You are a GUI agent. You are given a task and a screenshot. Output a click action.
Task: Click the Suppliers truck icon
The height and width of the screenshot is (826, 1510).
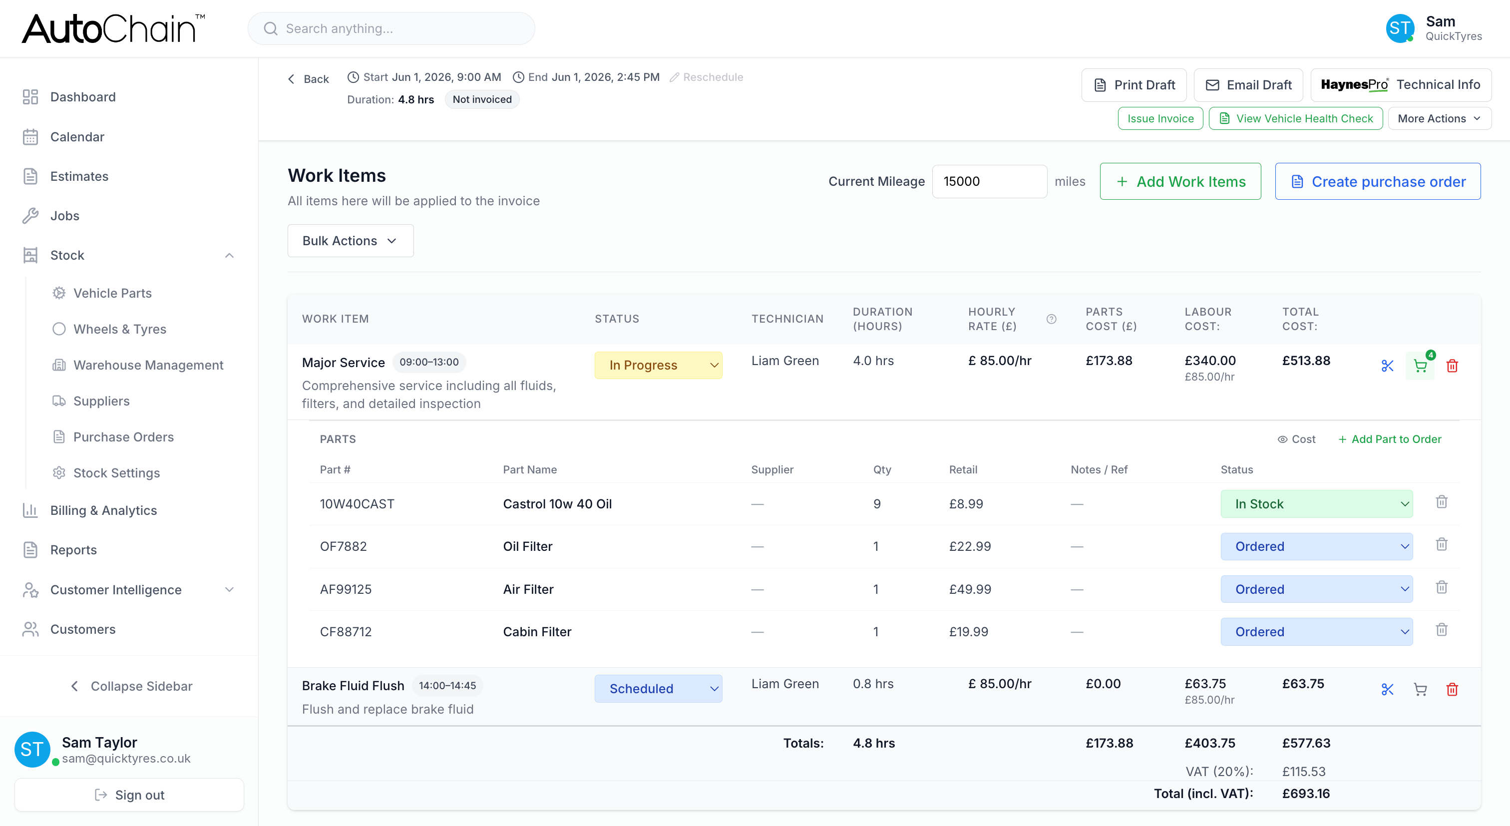(x=59, y=401)
